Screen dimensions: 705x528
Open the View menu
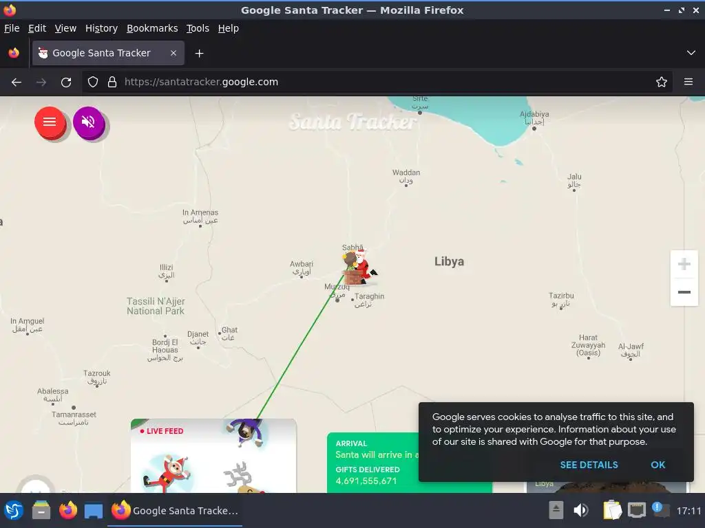(65, 28)
